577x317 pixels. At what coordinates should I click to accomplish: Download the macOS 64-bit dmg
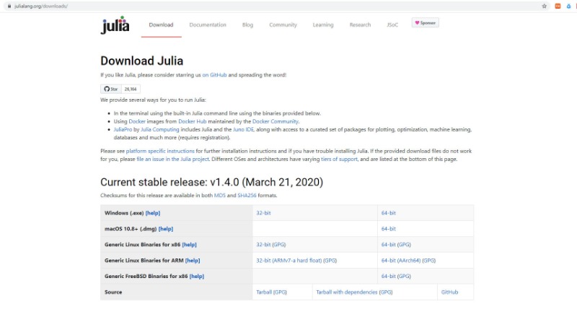click(x=388, y=229)
